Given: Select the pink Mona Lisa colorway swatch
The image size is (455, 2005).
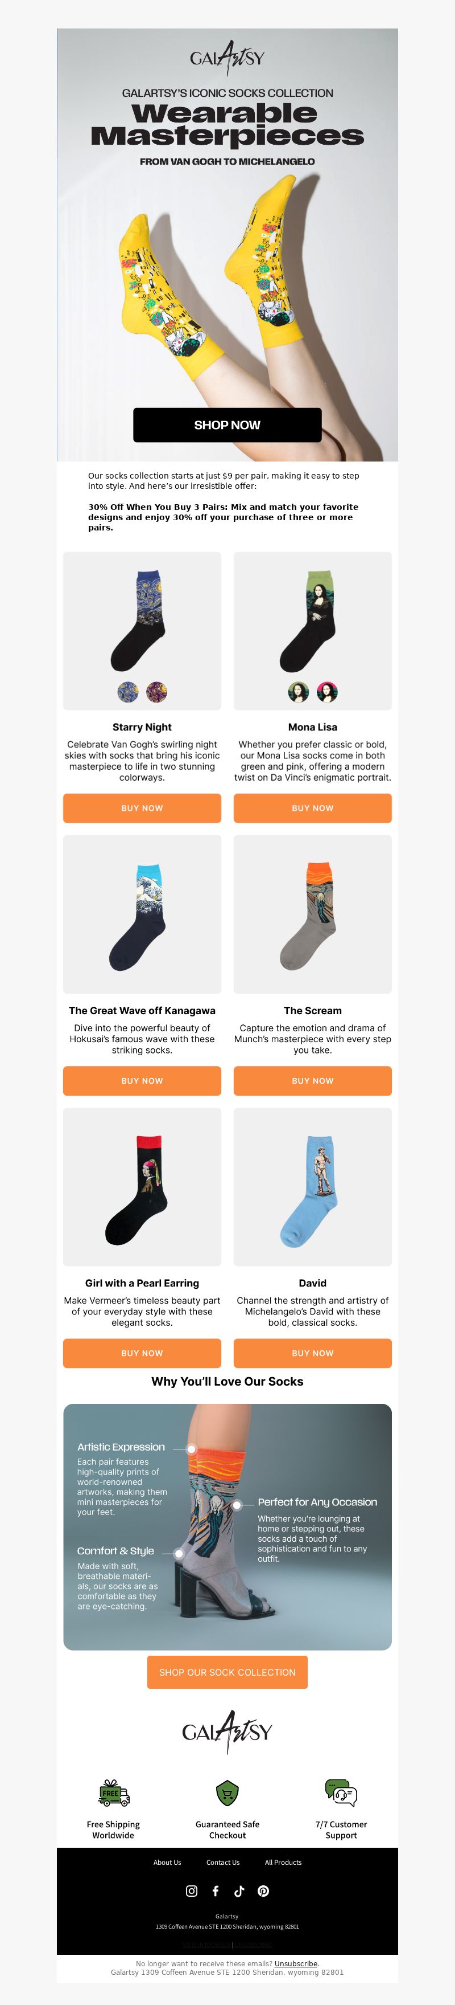Looking at the screenshot, I should (x=327, y=691).
